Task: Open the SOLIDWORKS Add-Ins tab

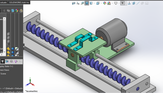Action: [19, 3]
